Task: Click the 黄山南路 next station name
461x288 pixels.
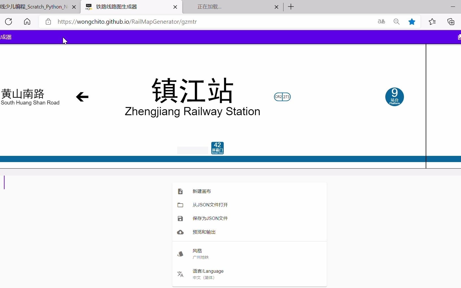Action: click(x=23, y=93)
